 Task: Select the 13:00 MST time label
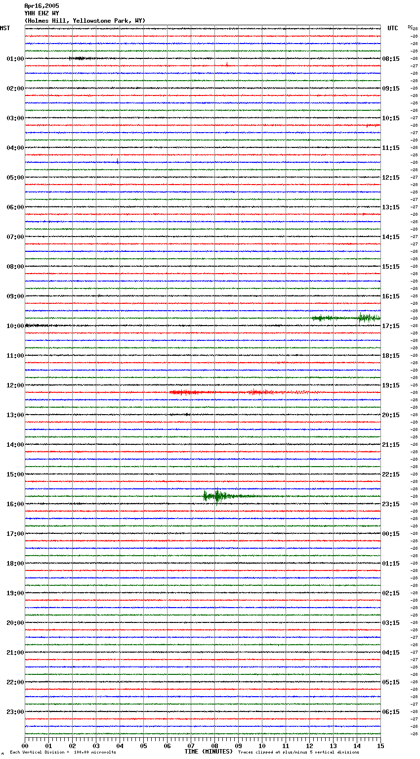[15, 415]
